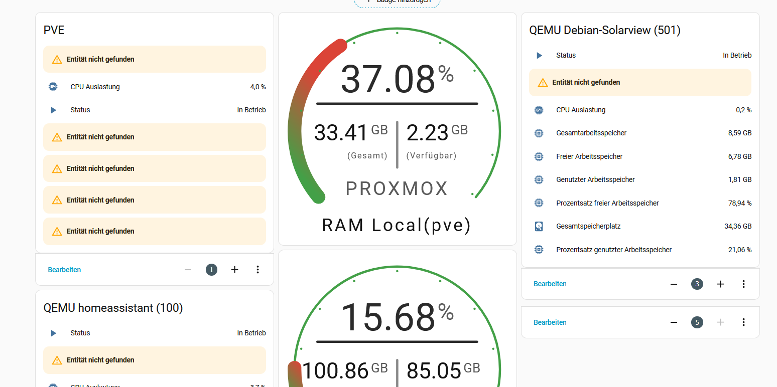Click the Status play icon in PVE card
The image size is (777, 387).
54,110
